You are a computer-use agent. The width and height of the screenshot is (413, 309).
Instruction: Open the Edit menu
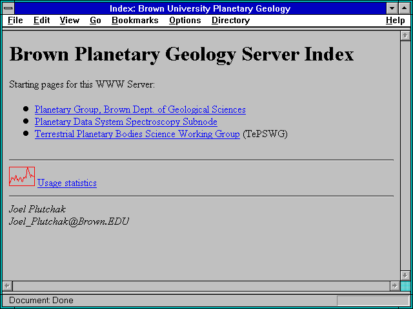[x=41, y=21]
